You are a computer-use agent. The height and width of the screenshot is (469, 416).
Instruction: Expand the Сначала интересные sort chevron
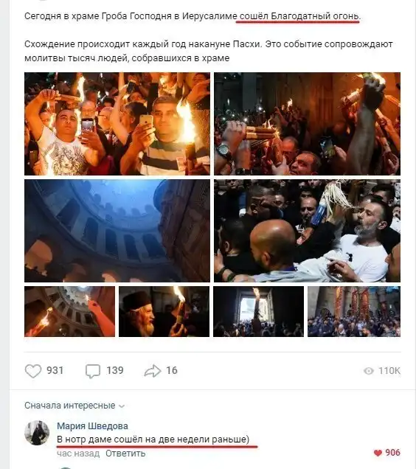tap(122, 406)
